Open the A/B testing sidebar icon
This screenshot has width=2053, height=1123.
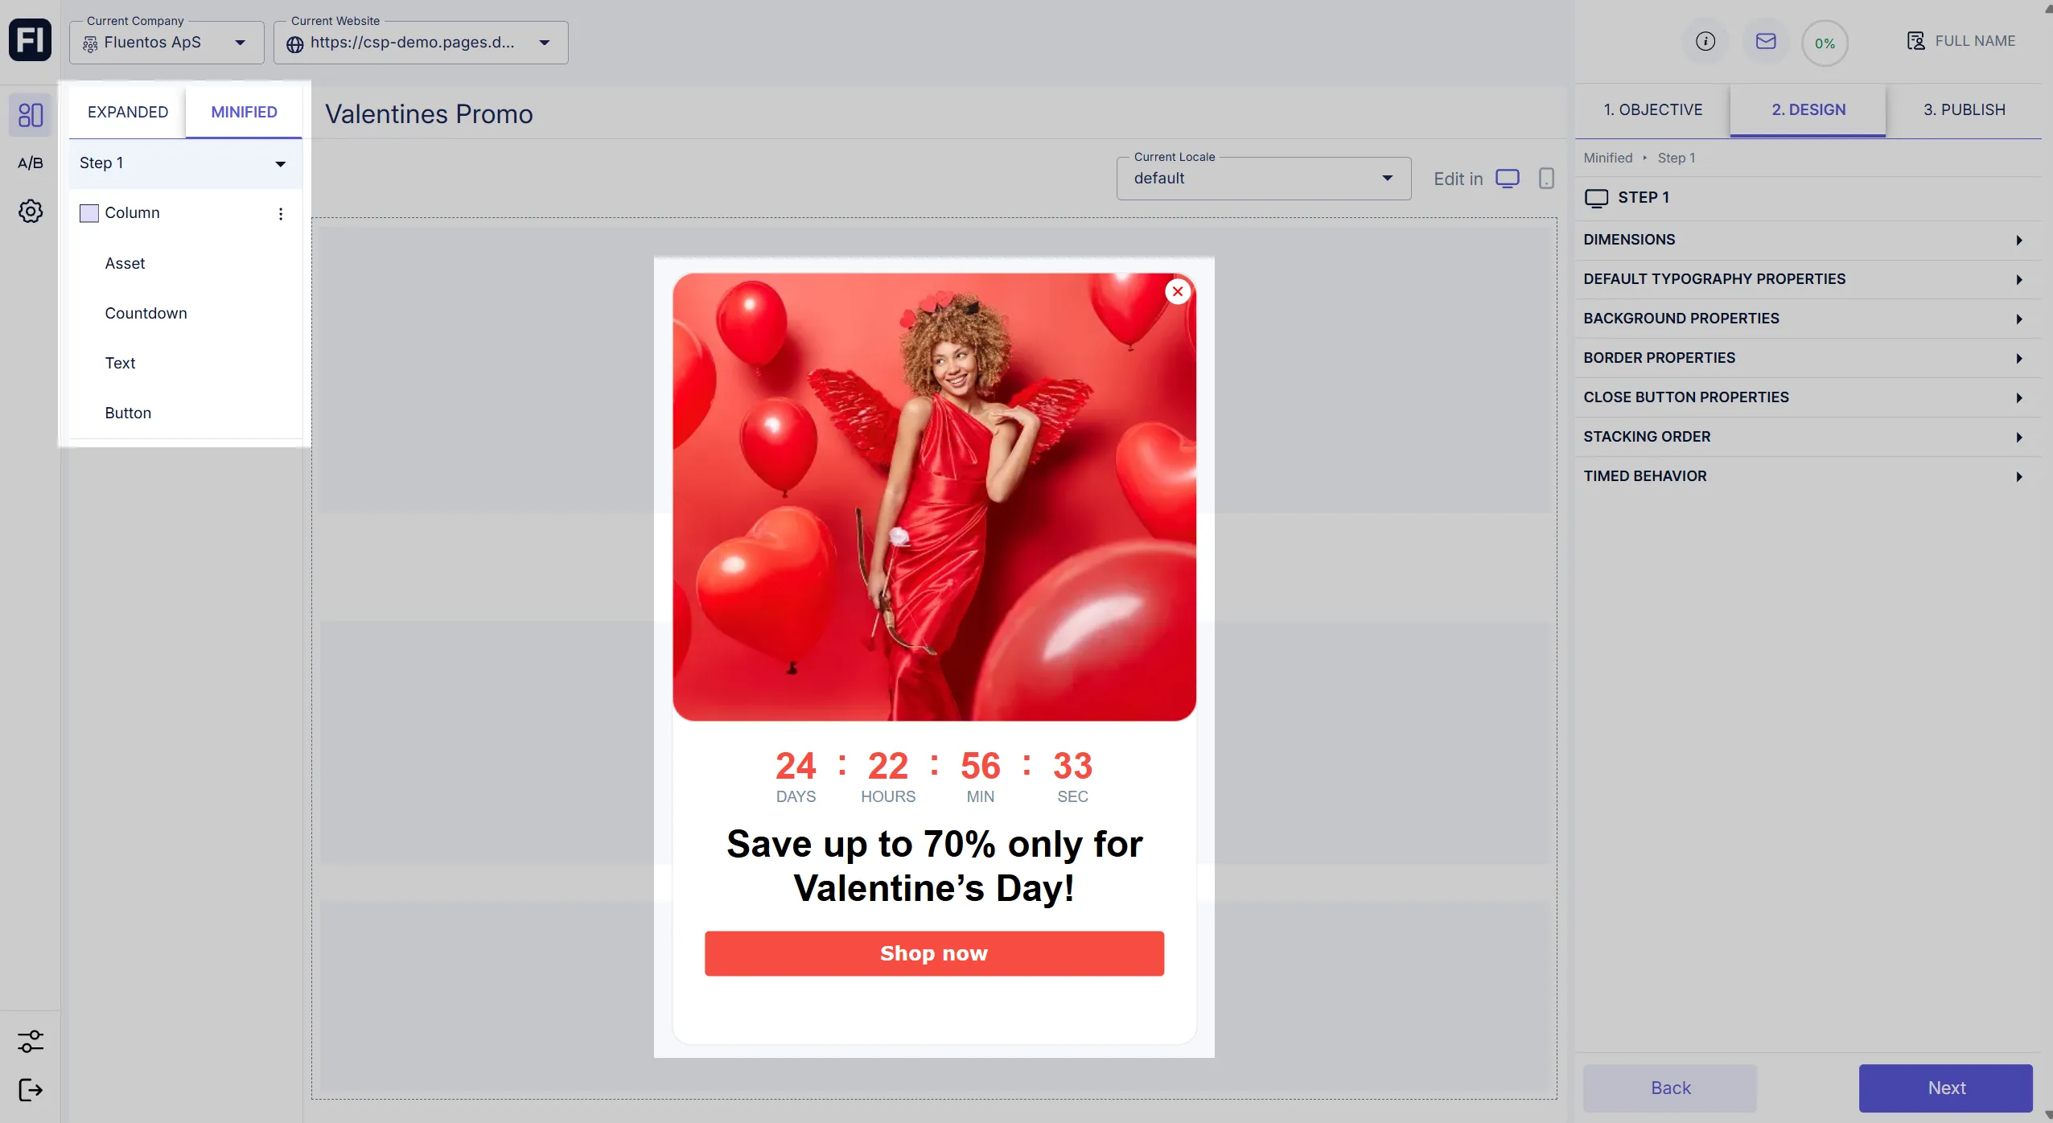coord(30,163)
